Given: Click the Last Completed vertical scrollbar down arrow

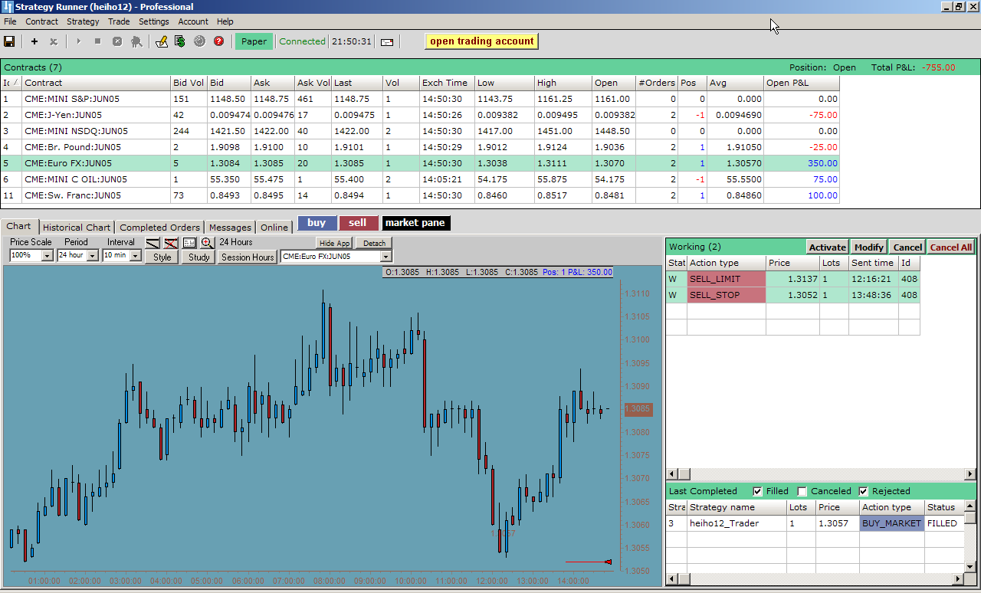Looking at the screenshot, I should click(x=970, y=568).
